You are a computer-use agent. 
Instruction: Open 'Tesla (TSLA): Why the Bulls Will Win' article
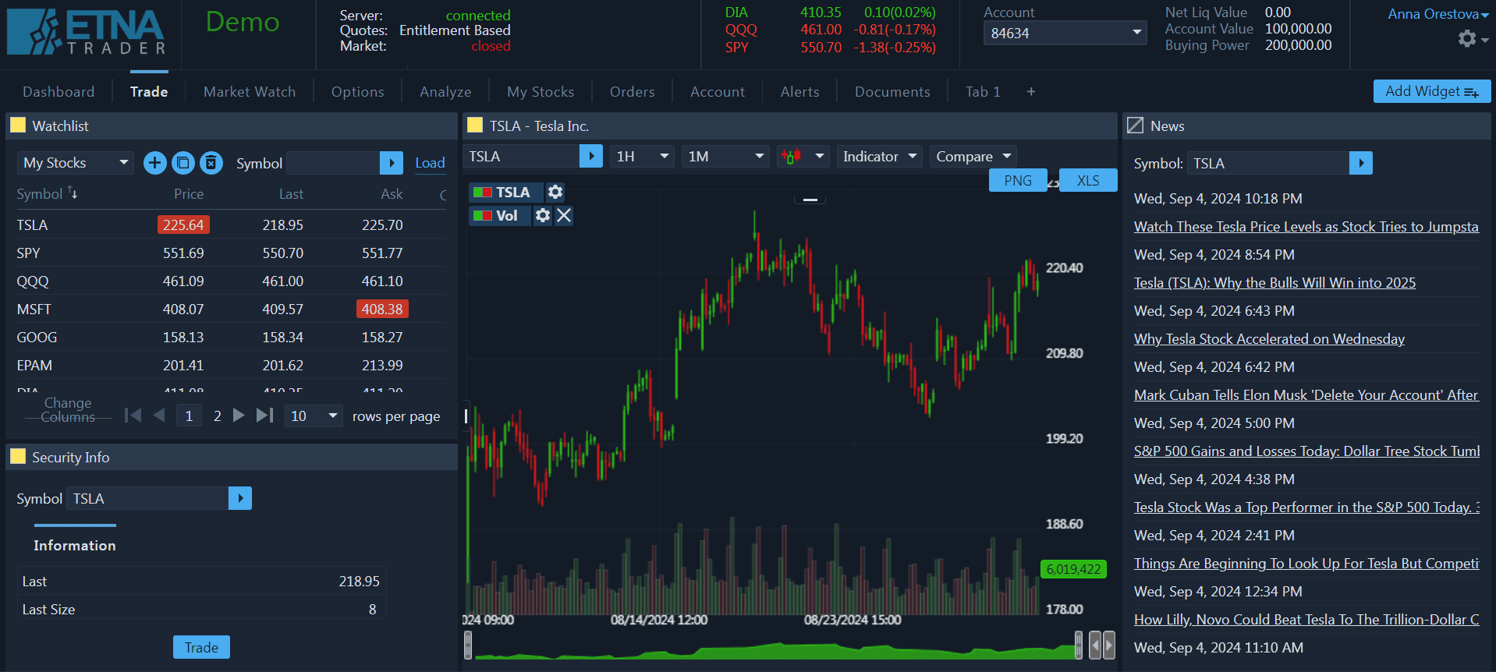pos(1274,283)
